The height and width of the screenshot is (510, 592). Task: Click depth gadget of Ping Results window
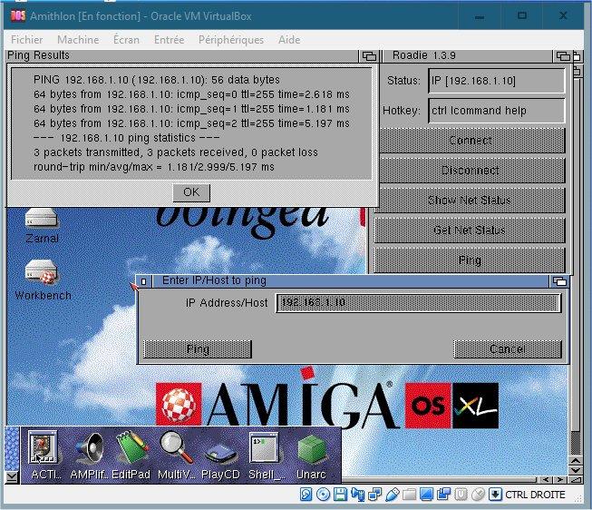click(x=369, y=56)
